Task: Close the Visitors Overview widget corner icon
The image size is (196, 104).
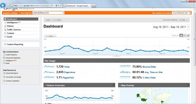Action: 113,85
